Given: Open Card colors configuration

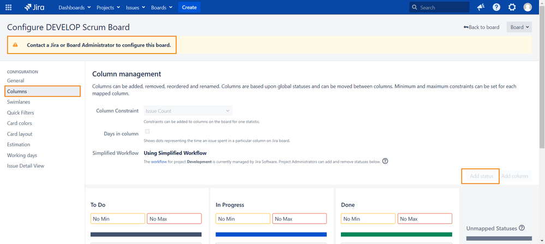Looking at the screenshot, I should (20, 123).
